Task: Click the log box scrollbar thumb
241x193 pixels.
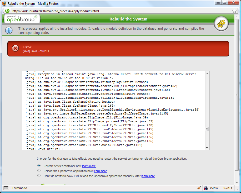Action: click(x=207, y=129)
